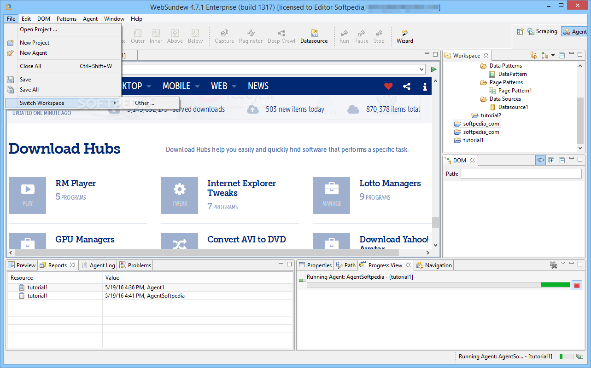Click the NEWS link on web page

pyautogui.click(x=258, y=86)
